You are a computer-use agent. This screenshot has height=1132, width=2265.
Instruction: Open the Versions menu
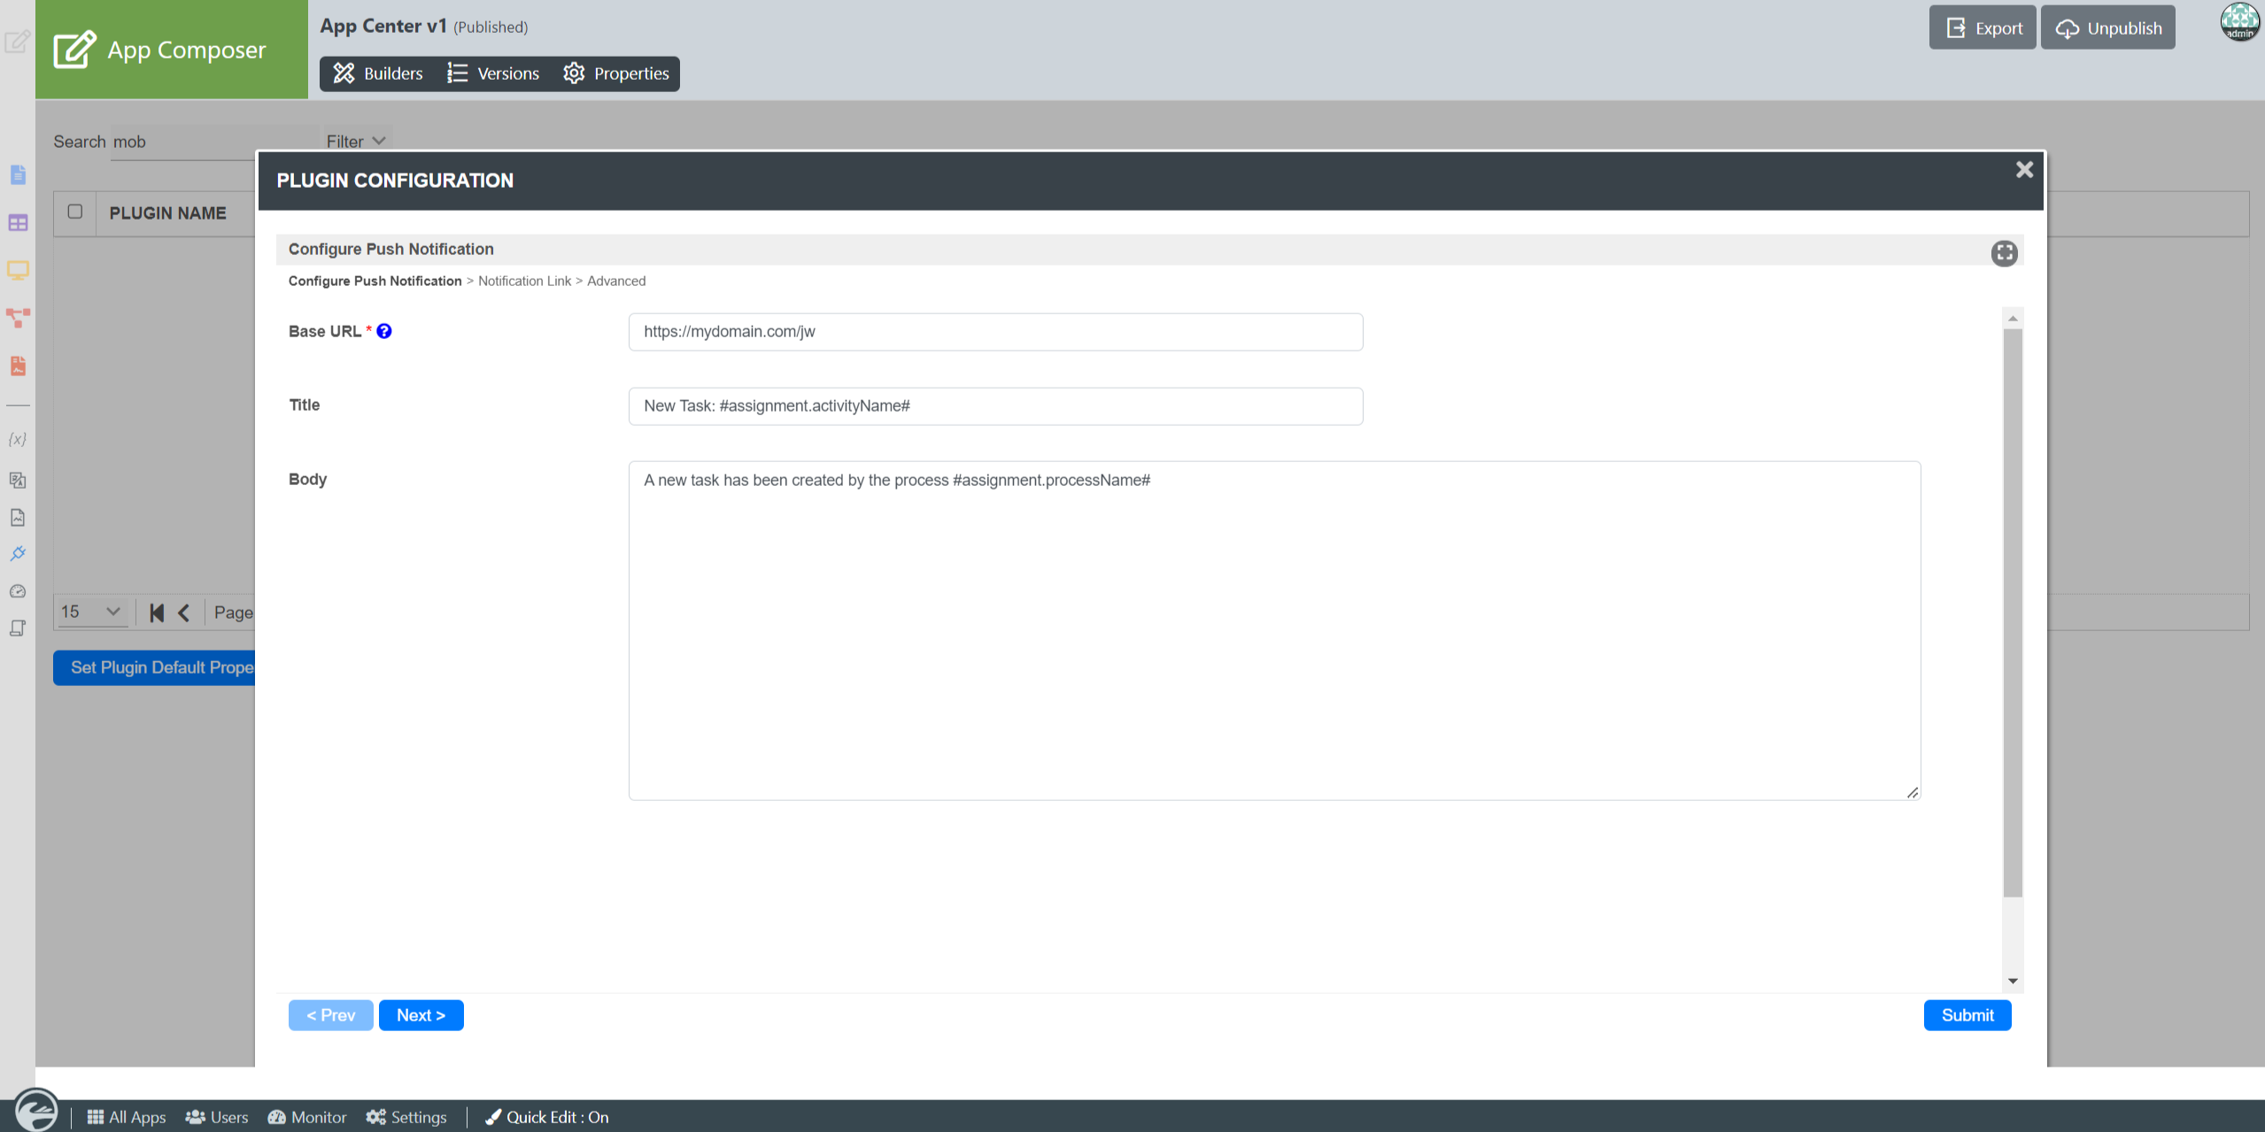[493, 73]
